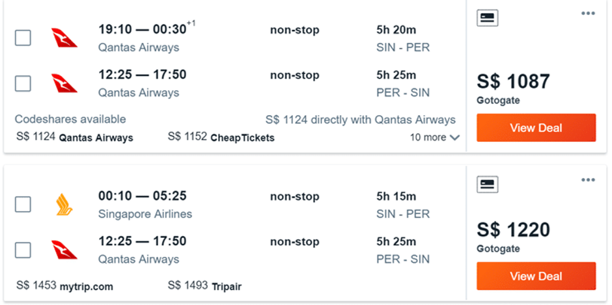Click Qantas logo of 12:25 flight in second result
The height and width of the screenshot is (305, 612).
pyautogui.click(x=64, y=250)
